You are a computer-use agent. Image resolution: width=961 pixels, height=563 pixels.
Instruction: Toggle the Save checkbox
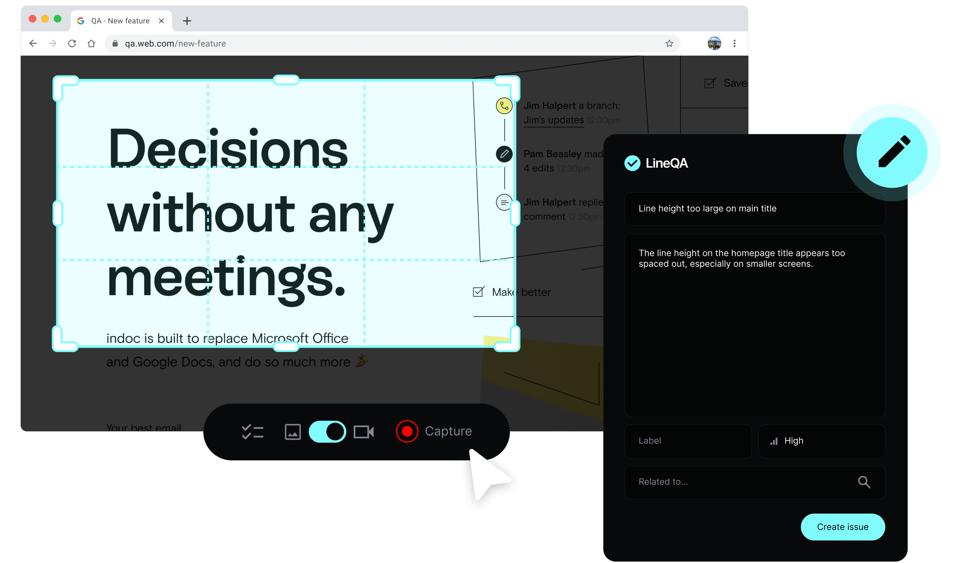point(710,83)
